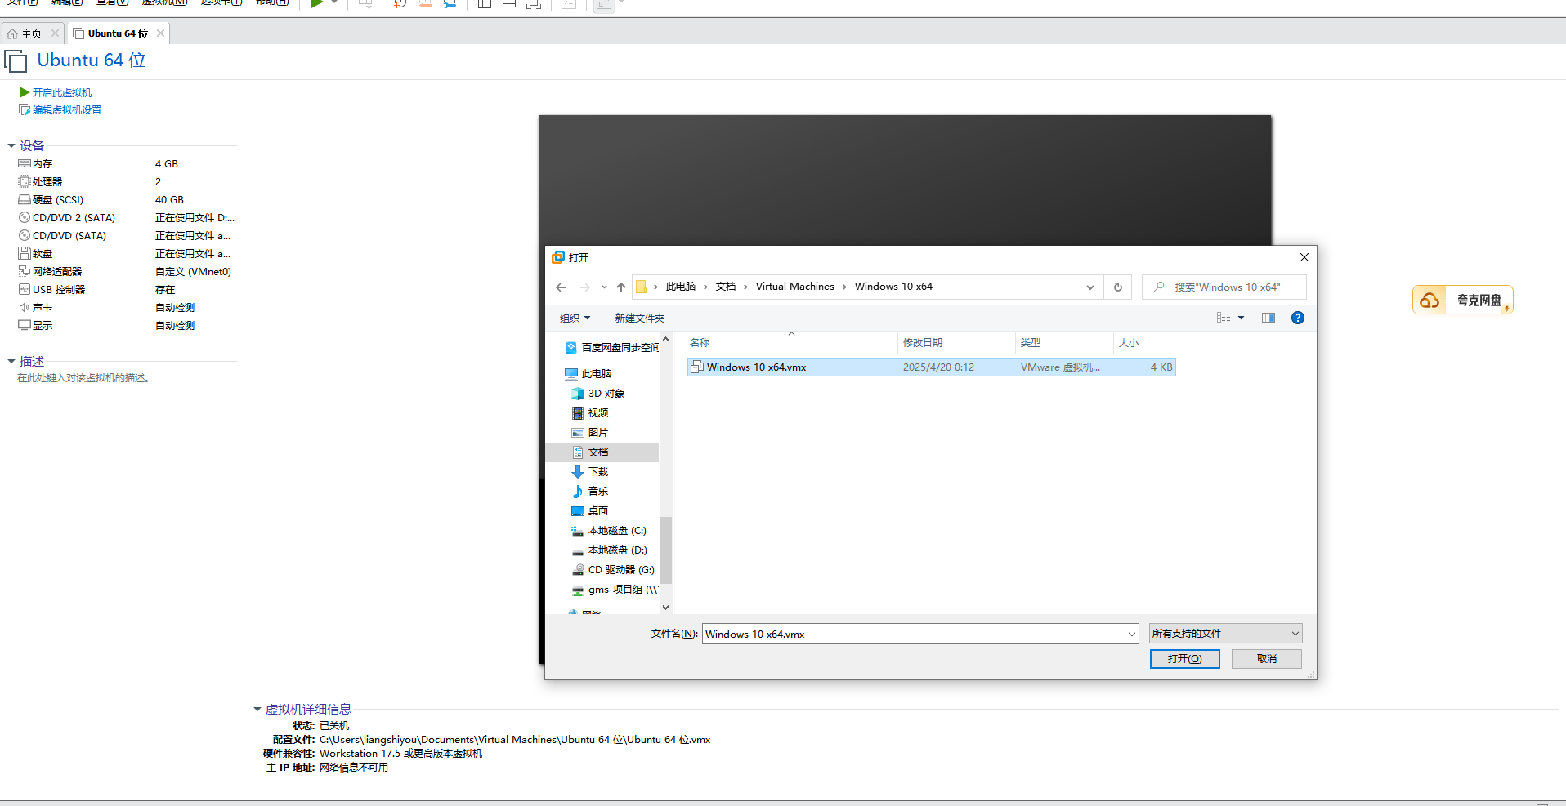Open CD 驱动器 (G:) in the sidebar
1566x806 pixels.
point(613,570)
